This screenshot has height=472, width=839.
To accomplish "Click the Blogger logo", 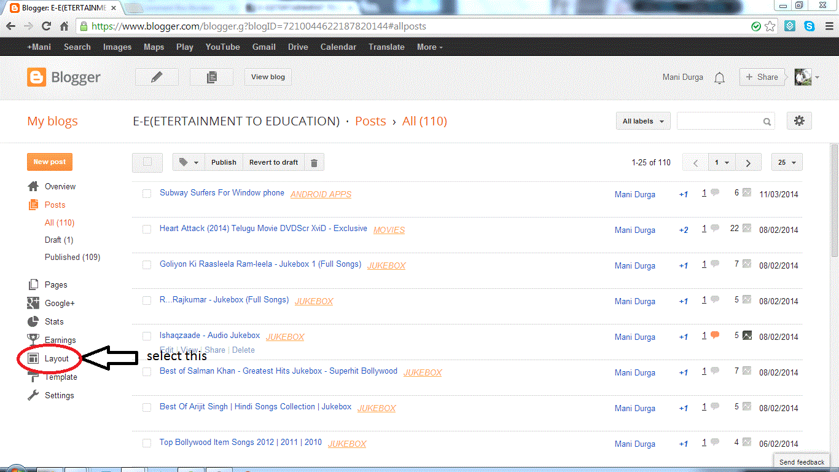I will click(64, 77).
